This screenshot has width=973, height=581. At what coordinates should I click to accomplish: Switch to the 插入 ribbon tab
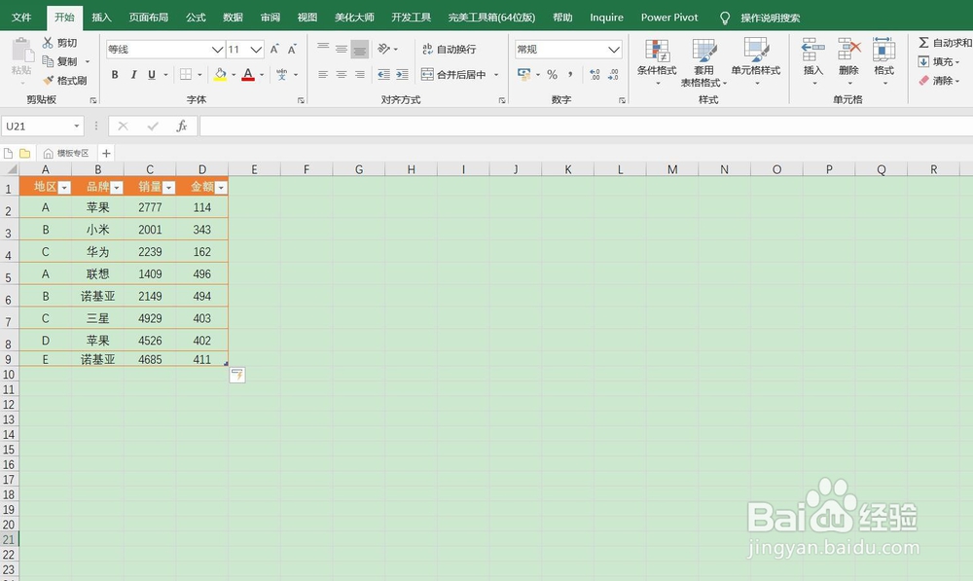[102, 17]
